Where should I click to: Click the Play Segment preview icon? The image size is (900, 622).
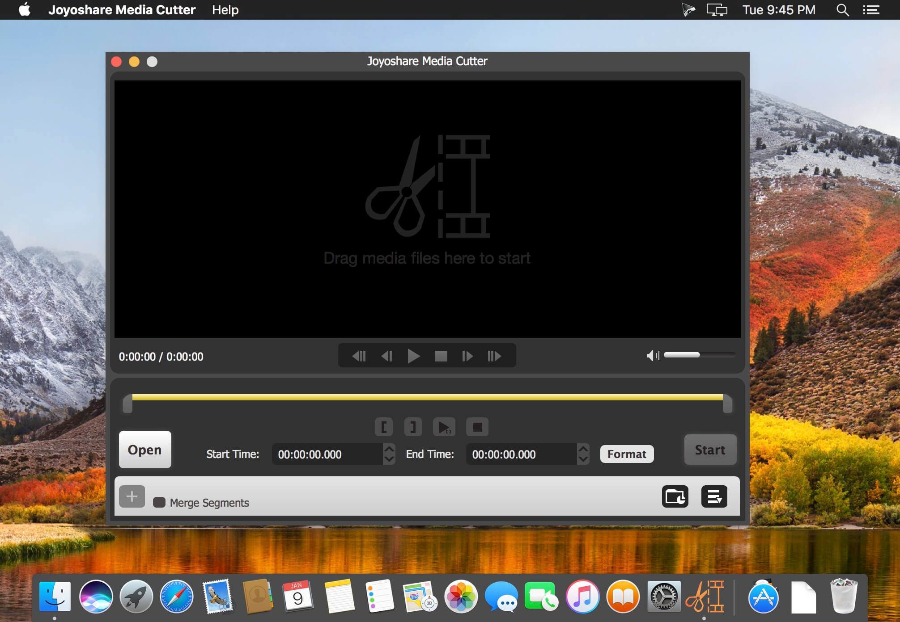click(x=445, y=427)
